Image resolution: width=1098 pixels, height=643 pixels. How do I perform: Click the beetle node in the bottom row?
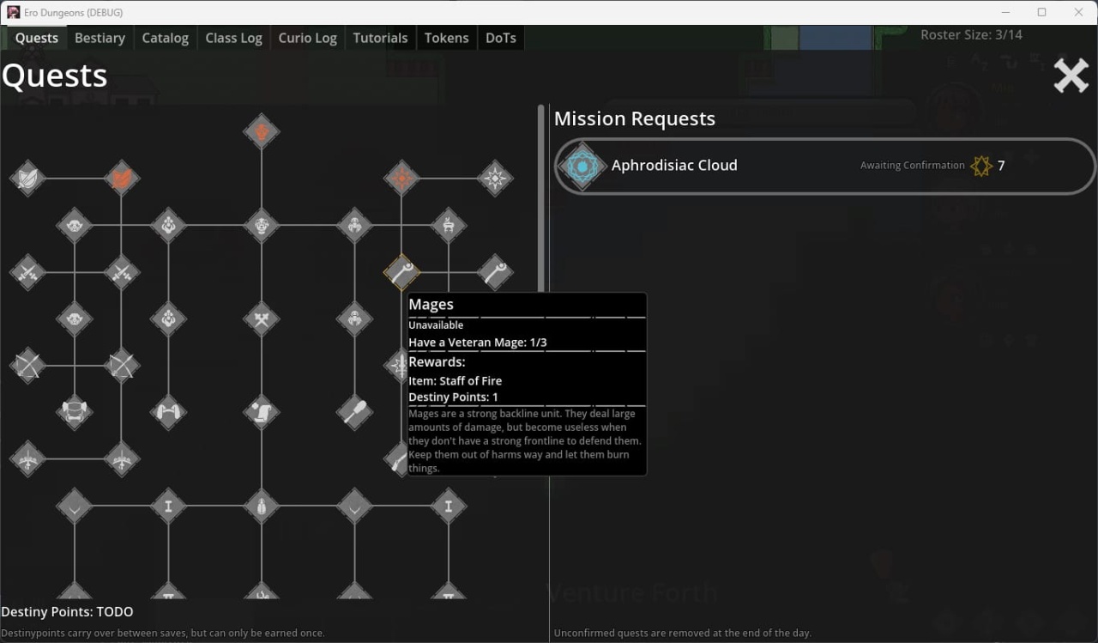pyautogui.click(x=262, y=507)
